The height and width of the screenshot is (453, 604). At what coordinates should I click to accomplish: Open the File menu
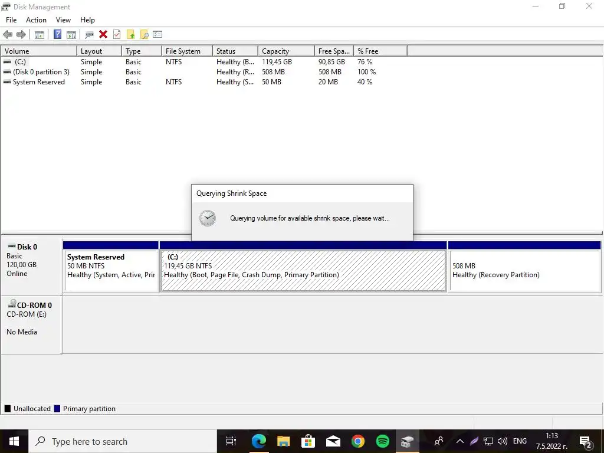click(11, 20)
